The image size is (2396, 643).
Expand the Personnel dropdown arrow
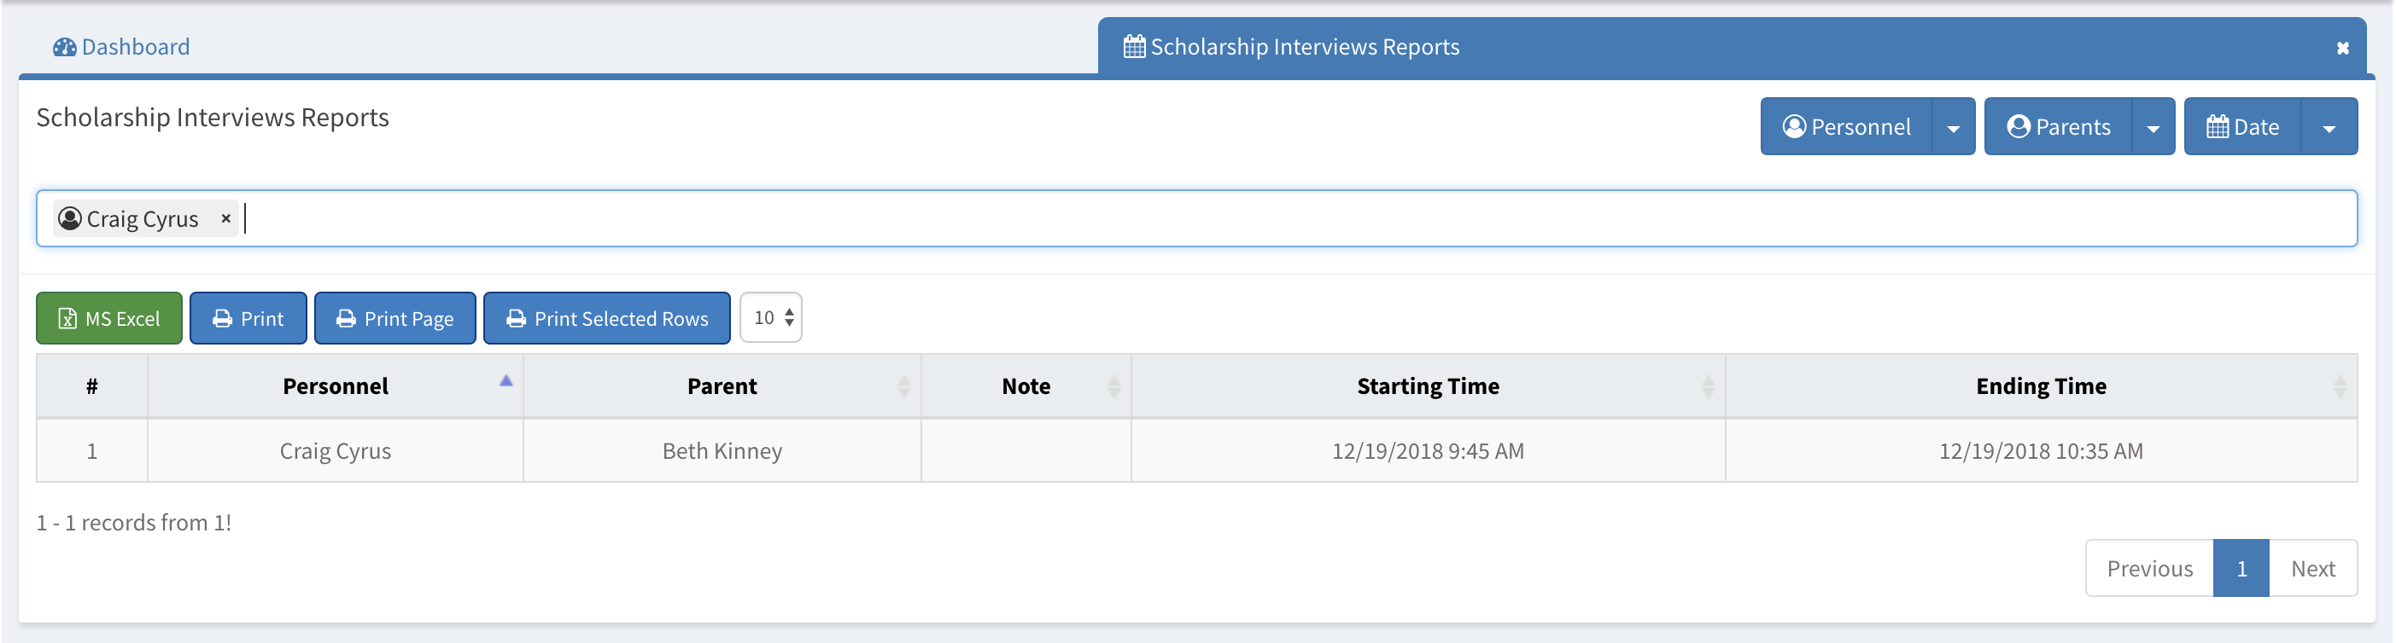pyautogui.click(x=1954, y=127)
